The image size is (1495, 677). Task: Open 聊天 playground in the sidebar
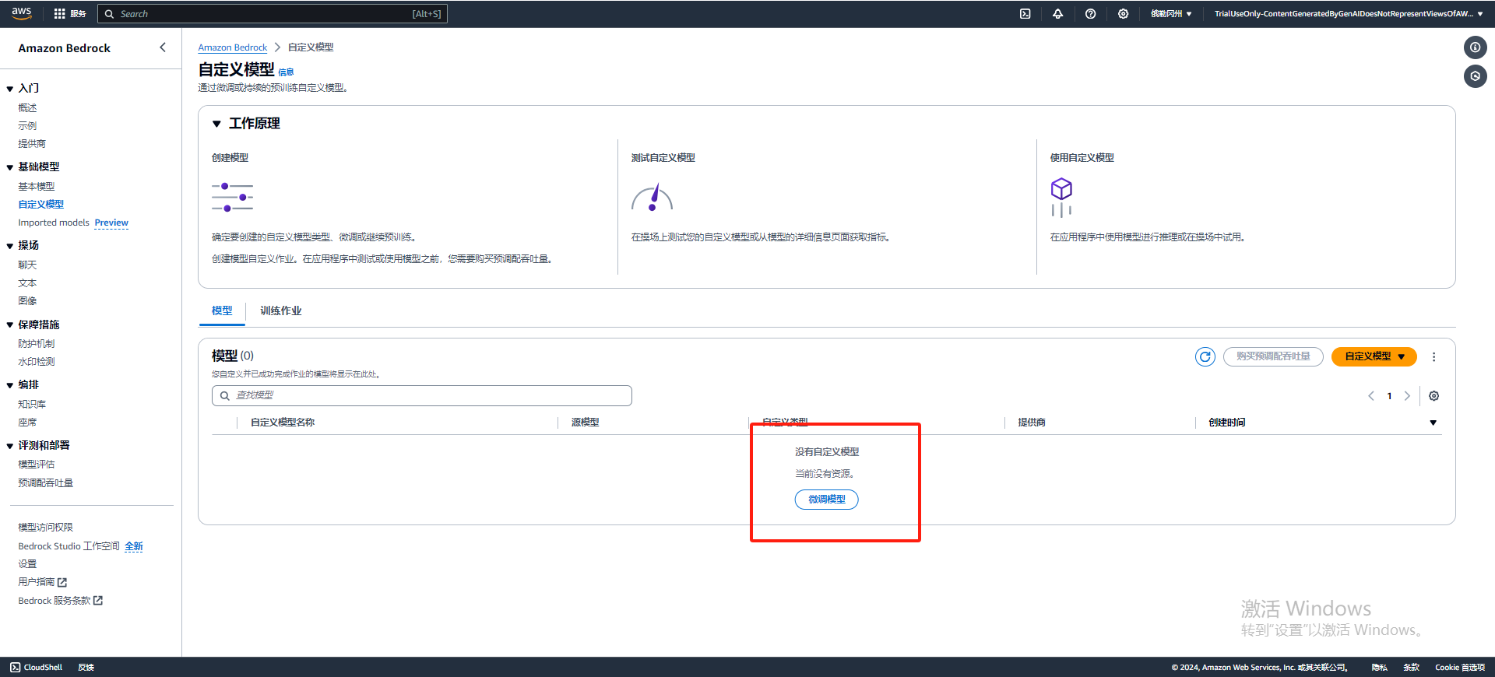coord(27,265)
